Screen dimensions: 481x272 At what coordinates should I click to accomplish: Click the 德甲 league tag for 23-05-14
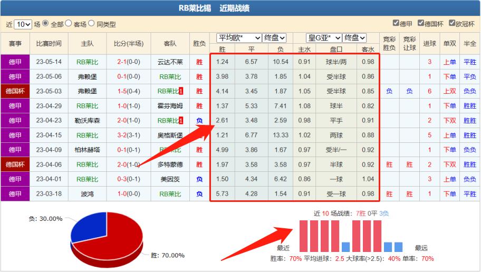click(15, 62)
